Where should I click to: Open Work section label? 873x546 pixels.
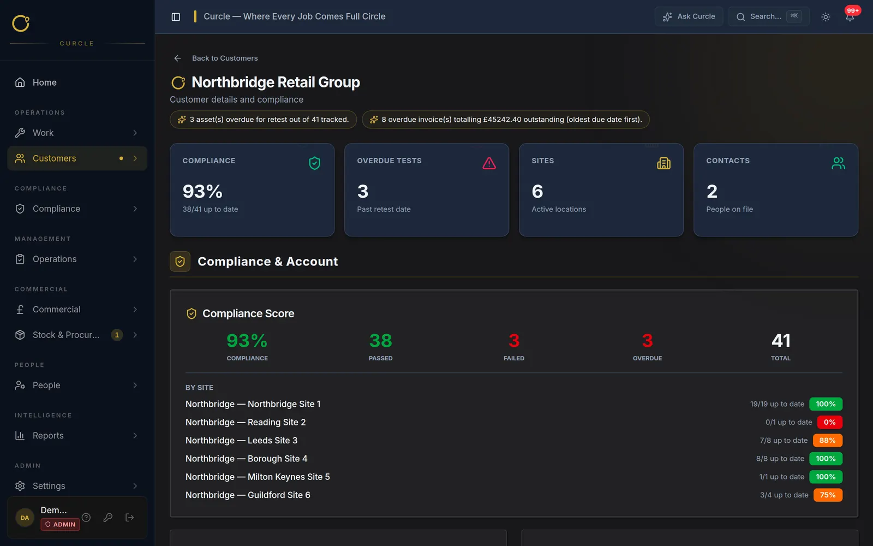click(43, 133)
